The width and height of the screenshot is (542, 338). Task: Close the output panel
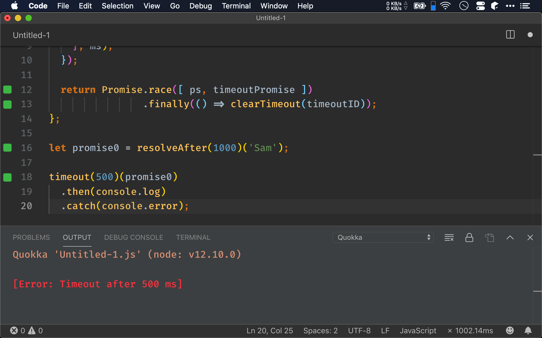click(530, 237)
